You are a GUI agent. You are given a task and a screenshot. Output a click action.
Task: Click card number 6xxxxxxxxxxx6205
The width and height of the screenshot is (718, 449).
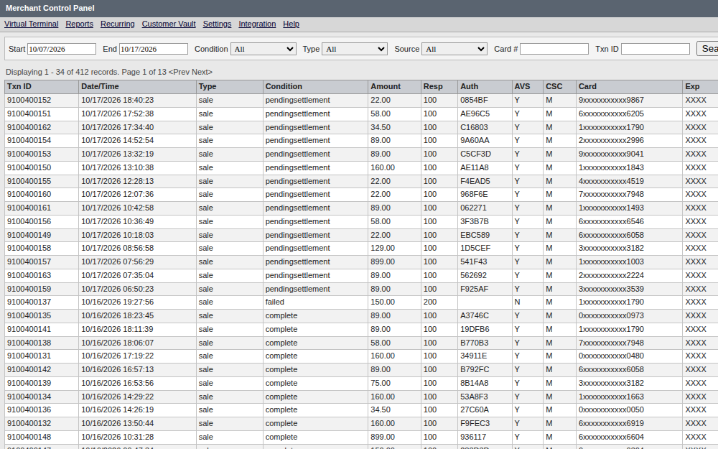pos(611,114)
